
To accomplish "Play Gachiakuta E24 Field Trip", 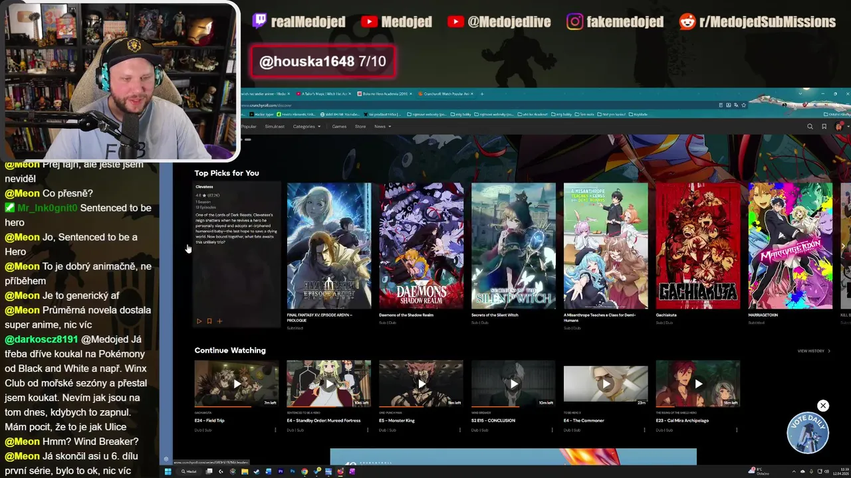I will [237, 384].
